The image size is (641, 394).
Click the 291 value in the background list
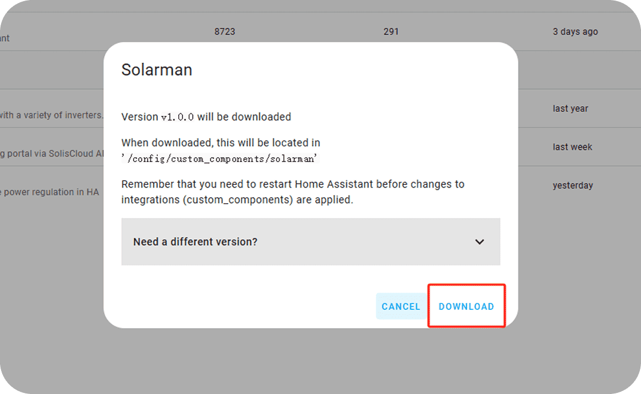(391, 32)
